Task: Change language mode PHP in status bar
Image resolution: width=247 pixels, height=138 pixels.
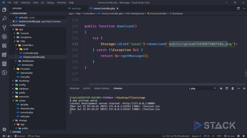Action: click(x=219, y=136)
